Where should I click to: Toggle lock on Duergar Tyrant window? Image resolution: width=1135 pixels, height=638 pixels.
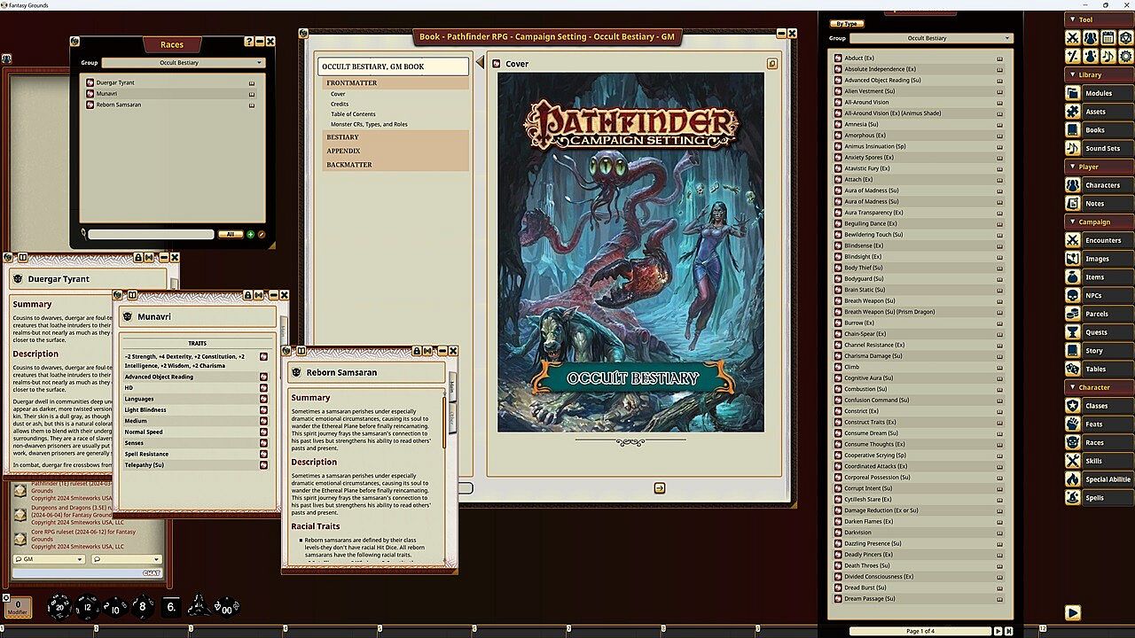(138, 258)
